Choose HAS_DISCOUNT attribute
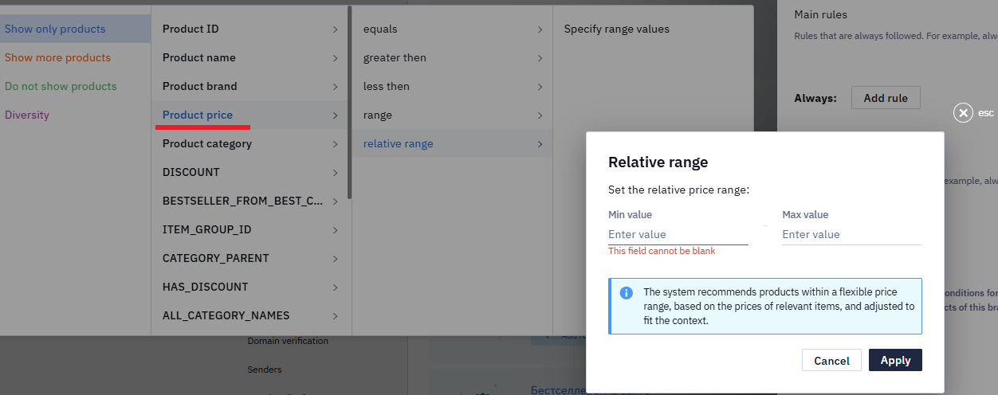The image size is (998, 395). tap(249, 287)
